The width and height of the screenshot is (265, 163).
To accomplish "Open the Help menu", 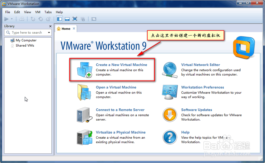I will (x=59, y=12).
